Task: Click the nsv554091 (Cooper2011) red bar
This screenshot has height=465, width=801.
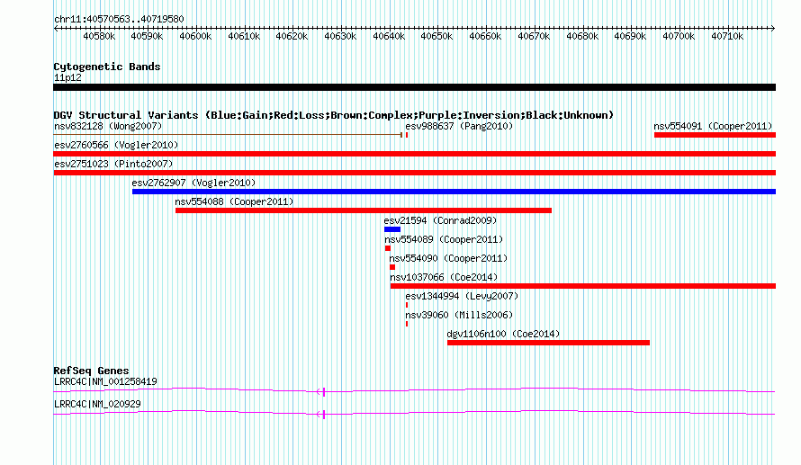Action: (x=715, y=135)
